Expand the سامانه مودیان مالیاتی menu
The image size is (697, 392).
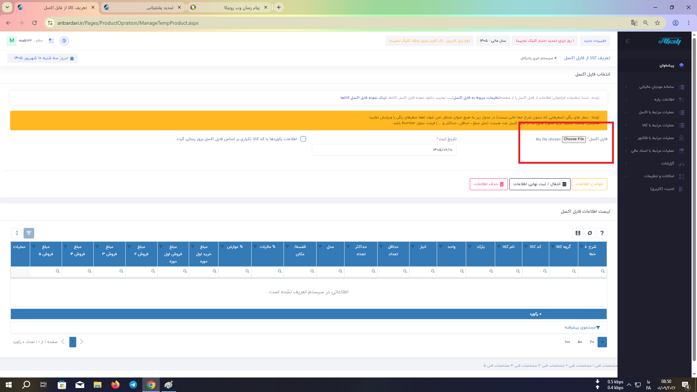(x=655, y=87)
